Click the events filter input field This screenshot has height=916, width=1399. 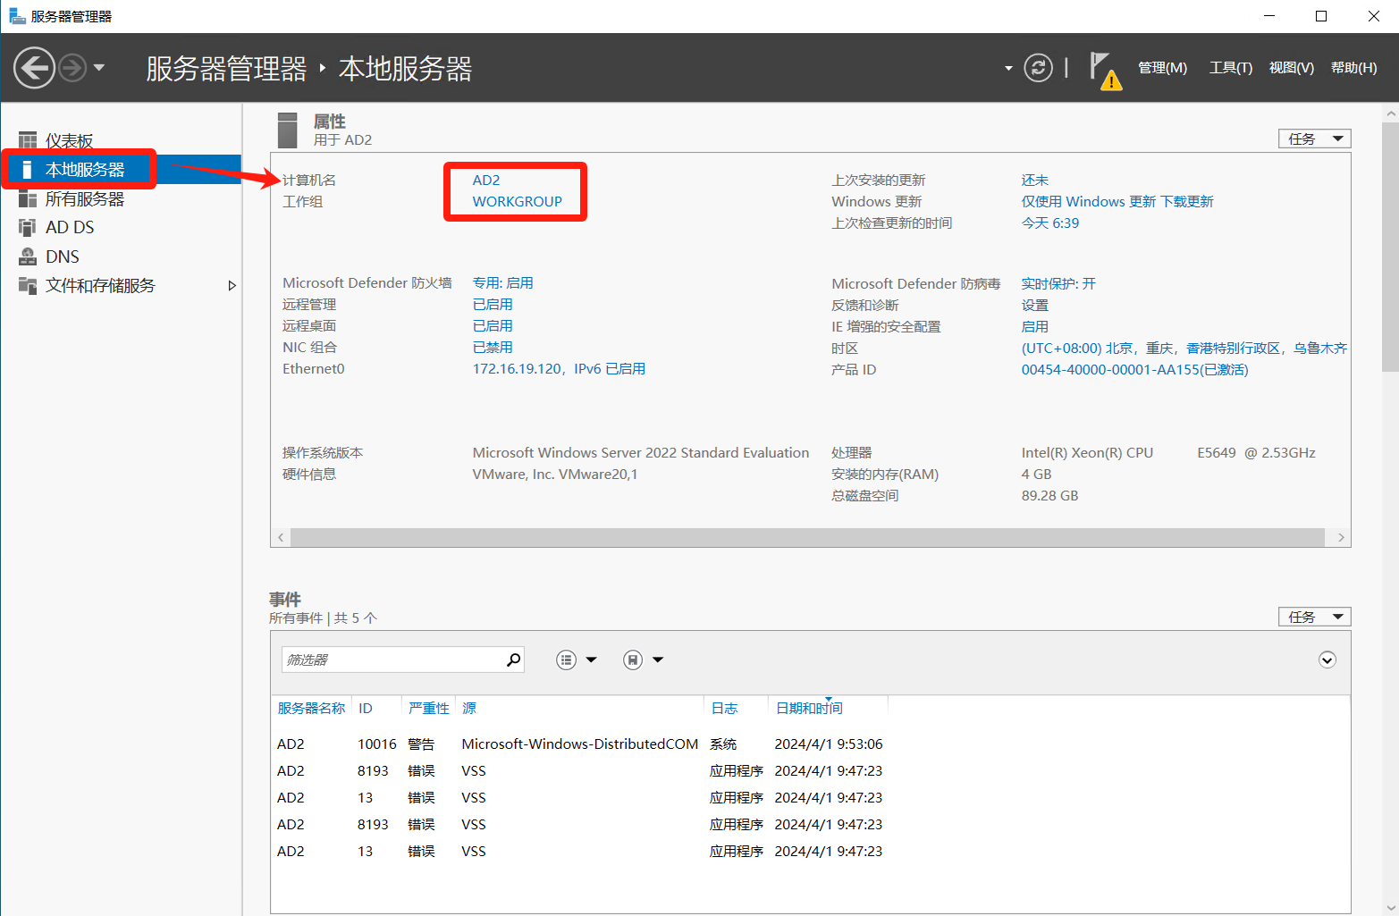click(x=393, y=660)
